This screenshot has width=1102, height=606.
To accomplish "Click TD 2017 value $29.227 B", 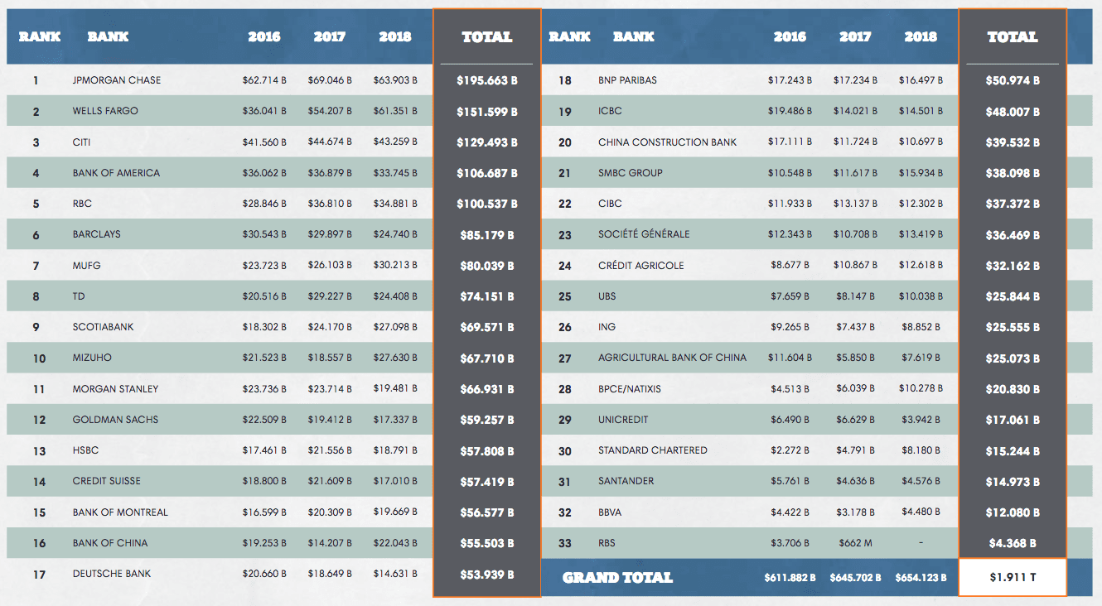I will coord(330,296).
